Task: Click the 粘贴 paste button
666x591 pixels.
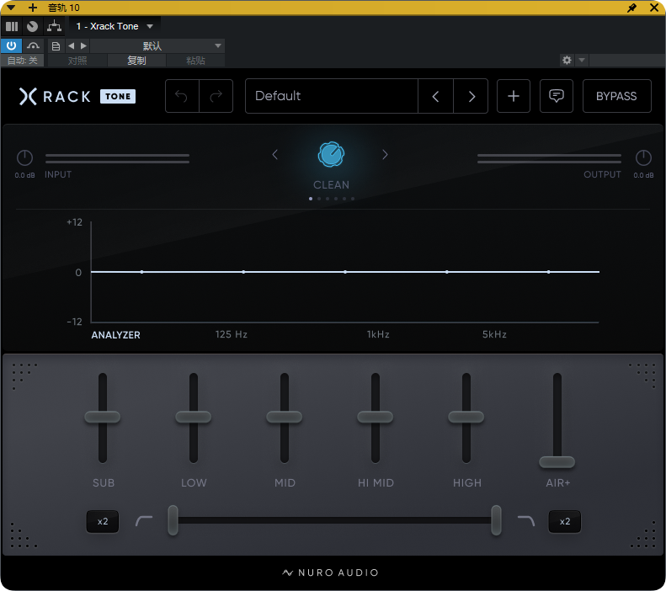Action: click(x=195, y=61)
